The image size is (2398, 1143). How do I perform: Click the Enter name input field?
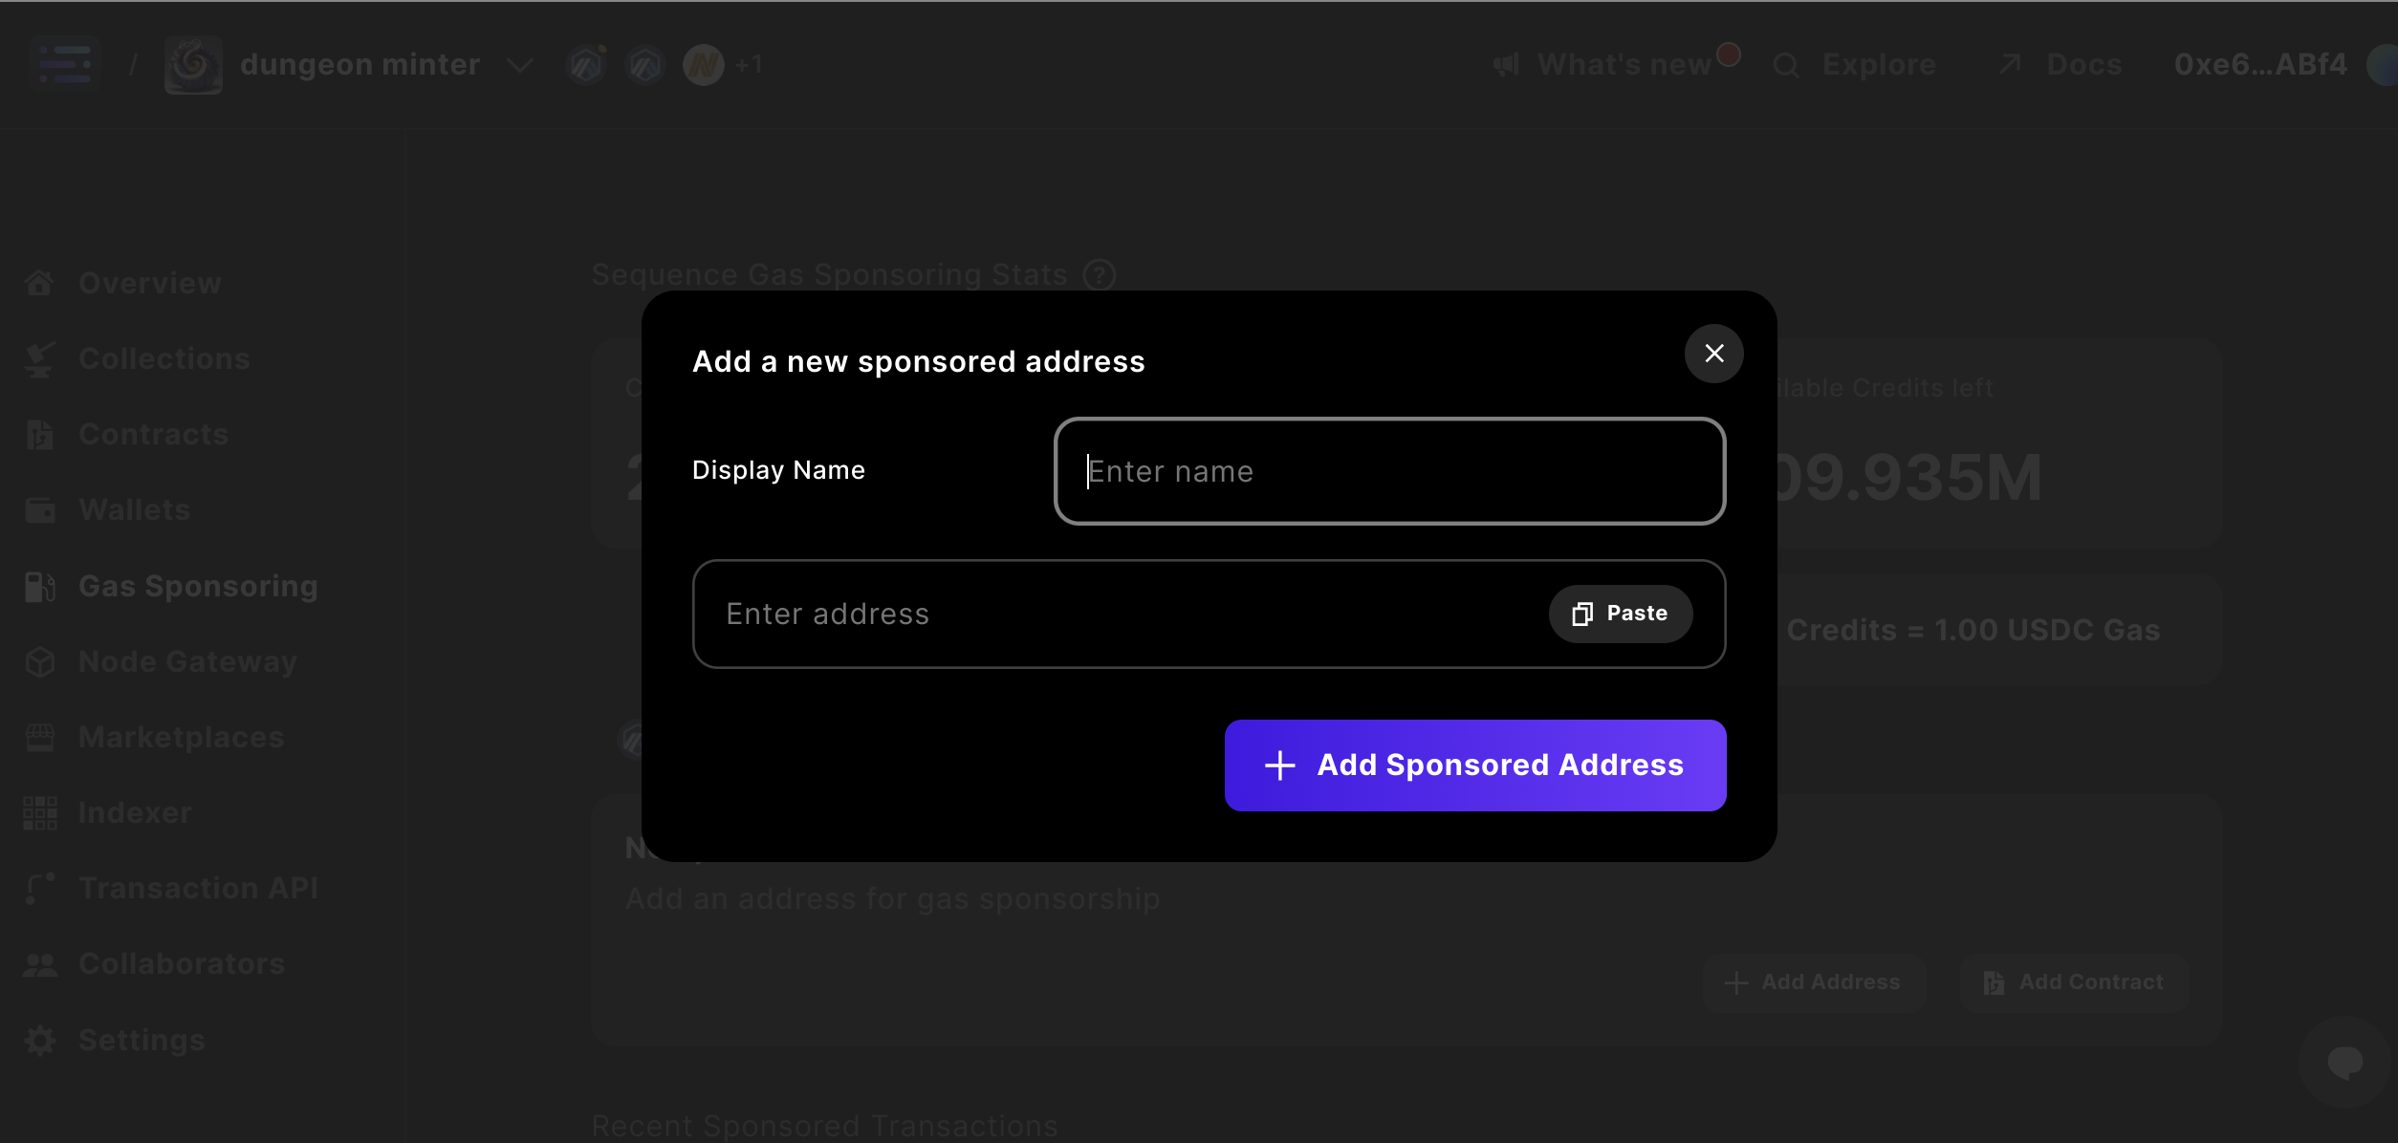[1389, 471]
